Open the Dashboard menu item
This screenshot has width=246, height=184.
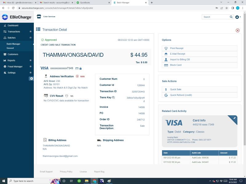13,25
